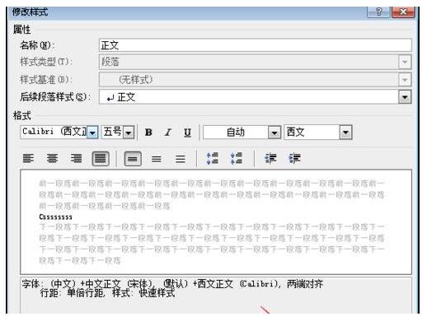427x321 pixels.
Task: Close the 修改样式 dialog
Action: [x=403, y=12]
